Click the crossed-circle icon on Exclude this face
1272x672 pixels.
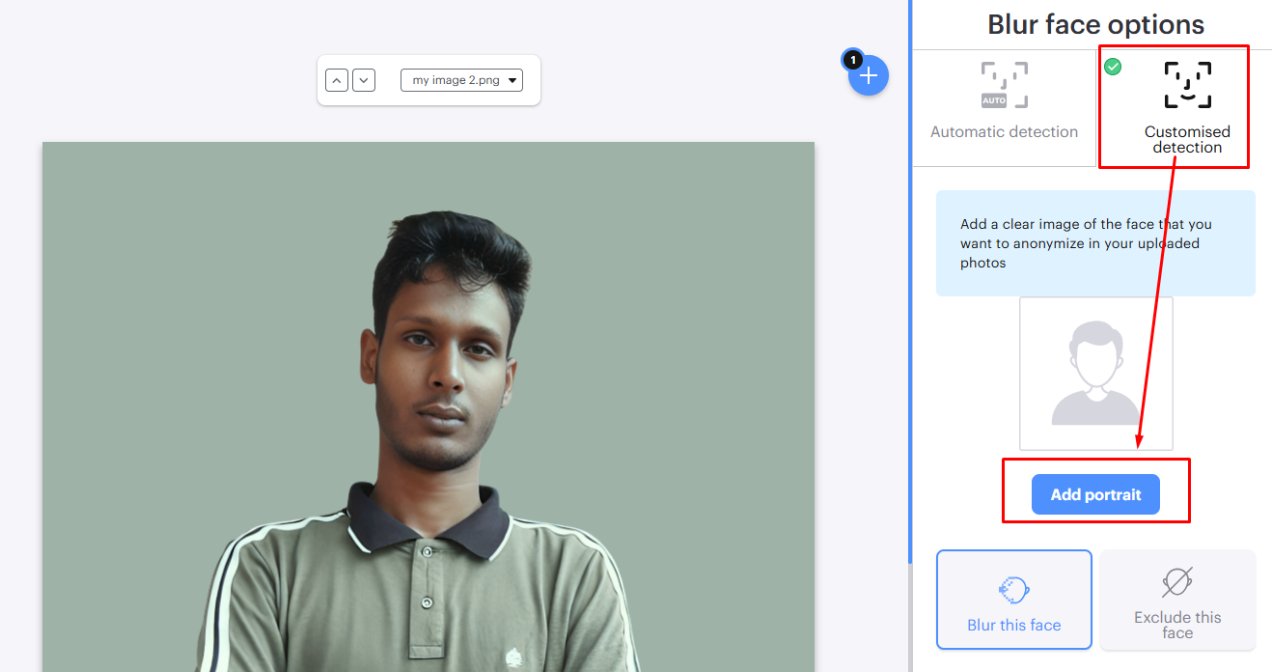1176,580
